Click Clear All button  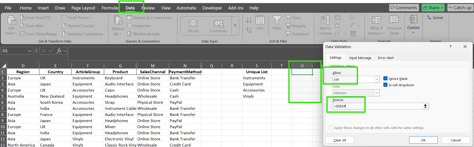click(340, 140)
